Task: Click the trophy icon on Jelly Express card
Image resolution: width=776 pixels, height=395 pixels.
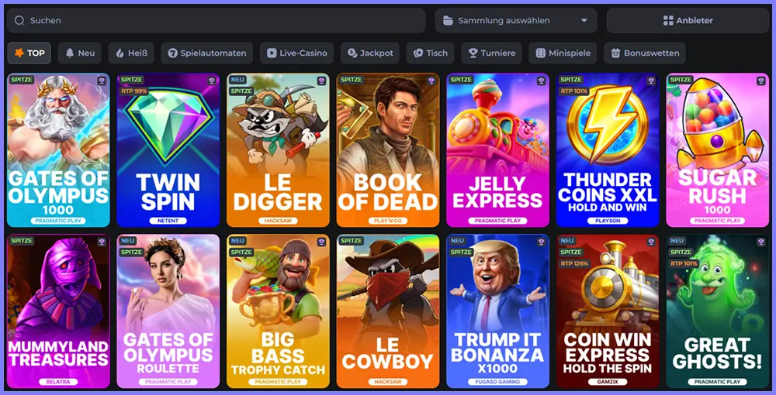Action: pyautogui.click(x=542, y=81)
